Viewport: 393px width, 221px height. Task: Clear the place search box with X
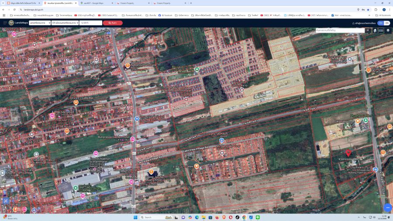click(x=368, y=31)
